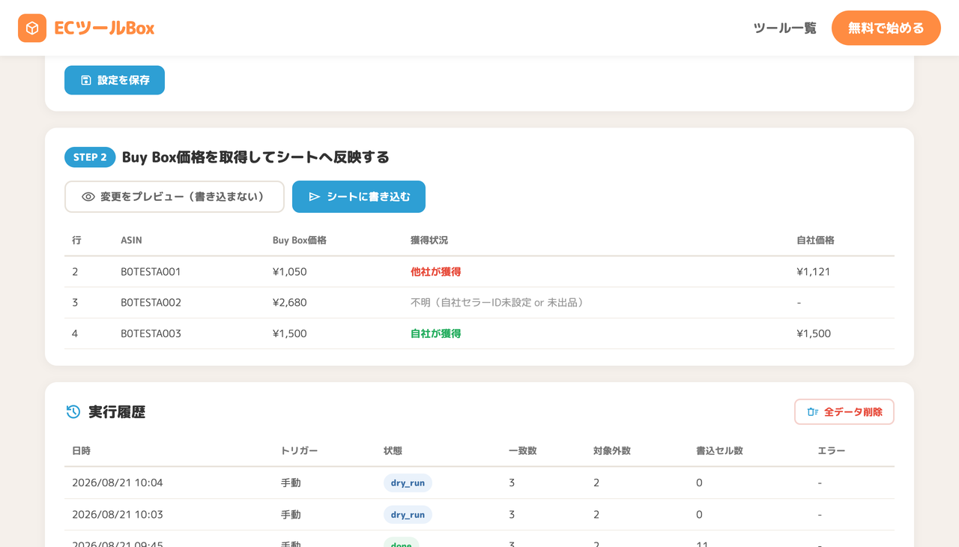This screenshot has width=959, height=547.
Task: Click dry_run badge in the 10:03 row
Action: (408, 515)
